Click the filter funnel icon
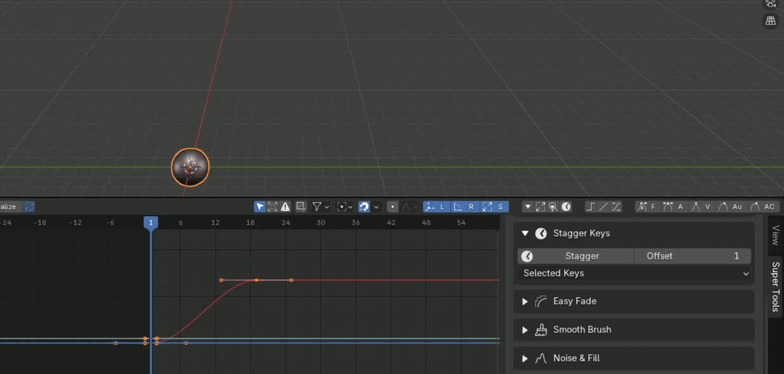 click(317, 207)
